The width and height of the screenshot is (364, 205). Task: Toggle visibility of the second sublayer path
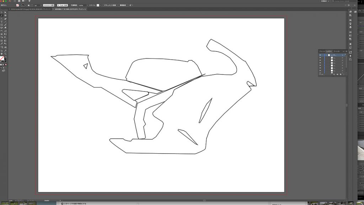click(x=320, y=61)
